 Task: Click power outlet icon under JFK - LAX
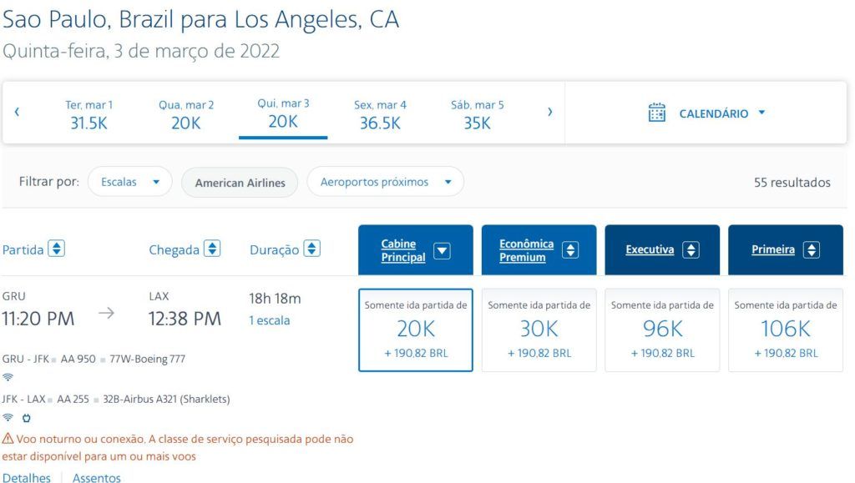26,418
